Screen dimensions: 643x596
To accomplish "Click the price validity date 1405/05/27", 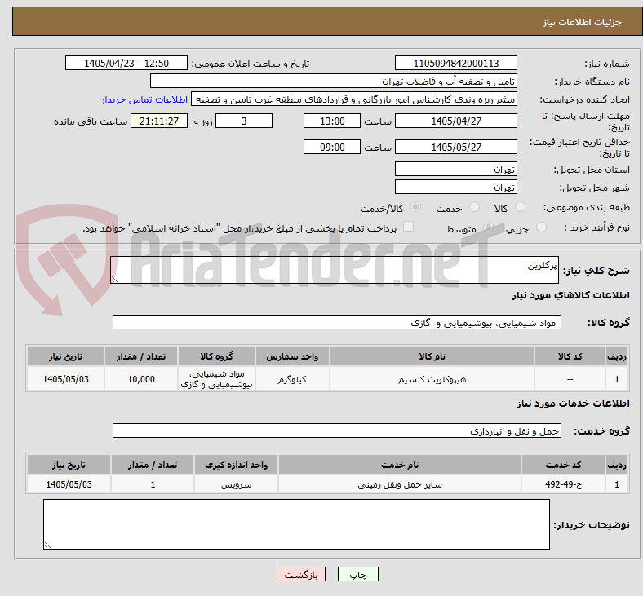I will tap(455, 147).
